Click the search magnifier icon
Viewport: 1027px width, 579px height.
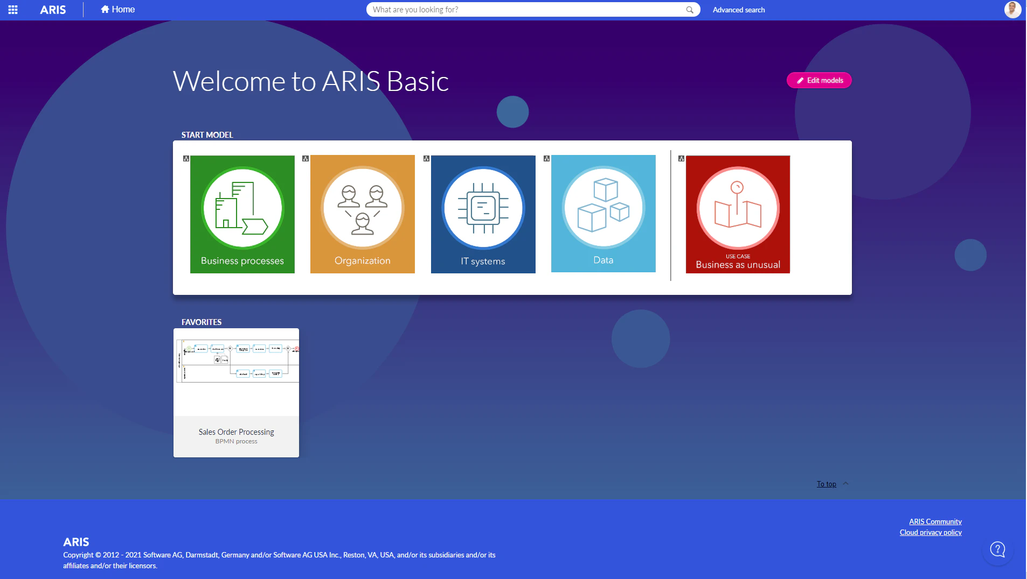689,9
